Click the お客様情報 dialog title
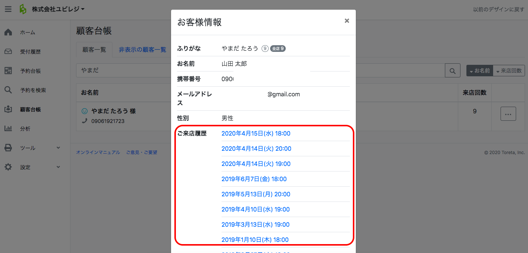Screen dimensions: 528x253 click(x=200, y=22)
